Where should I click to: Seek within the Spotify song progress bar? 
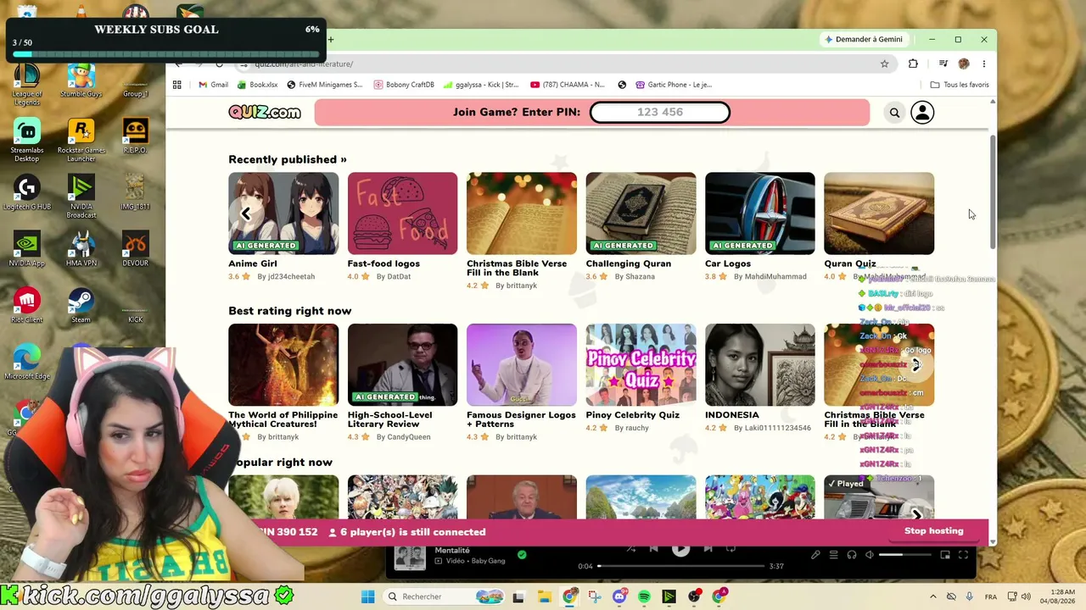coord(682,566)
